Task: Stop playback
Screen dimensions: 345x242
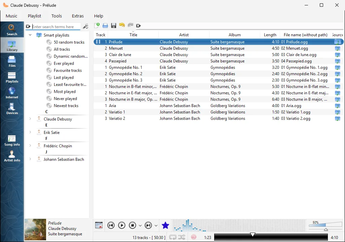Action: coord(132,225)
